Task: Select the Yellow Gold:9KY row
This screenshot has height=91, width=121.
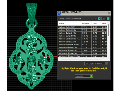Action: (82, 27)
